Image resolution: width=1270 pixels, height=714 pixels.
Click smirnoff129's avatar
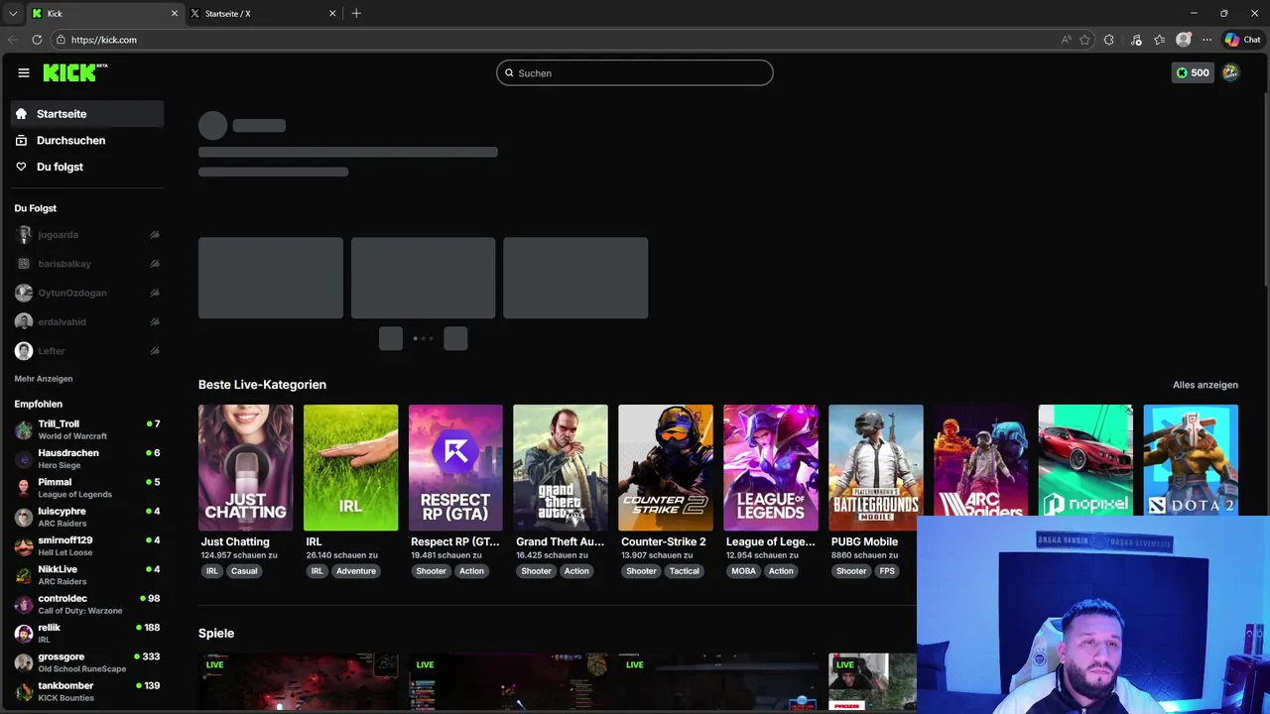[24, 546]
